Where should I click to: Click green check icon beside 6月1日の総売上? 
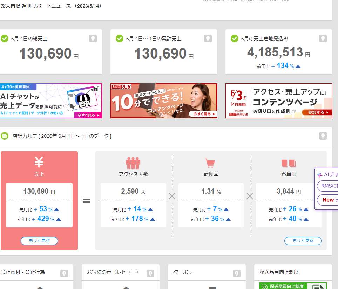tap(5, 39)
